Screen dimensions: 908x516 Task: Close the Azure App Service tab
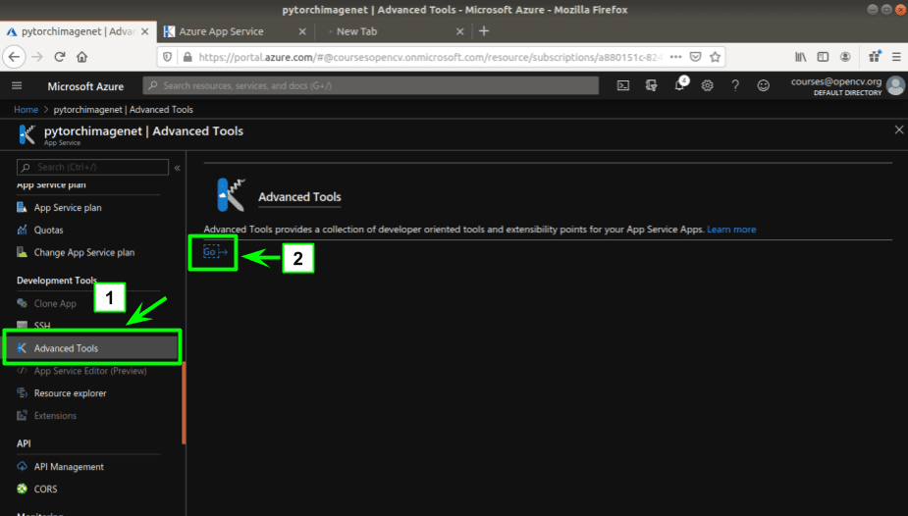pos(302,31)
